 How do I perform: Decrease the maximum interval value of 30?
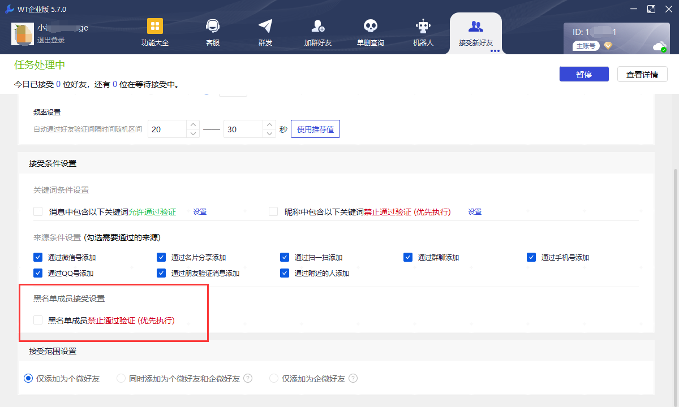click(x=269, y=133)
